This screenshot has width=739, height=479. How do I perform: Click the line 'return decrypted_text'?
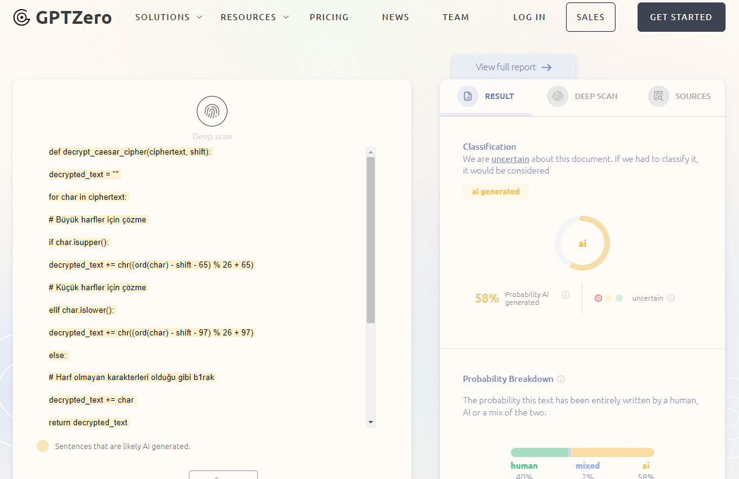(x=89, y=422)
